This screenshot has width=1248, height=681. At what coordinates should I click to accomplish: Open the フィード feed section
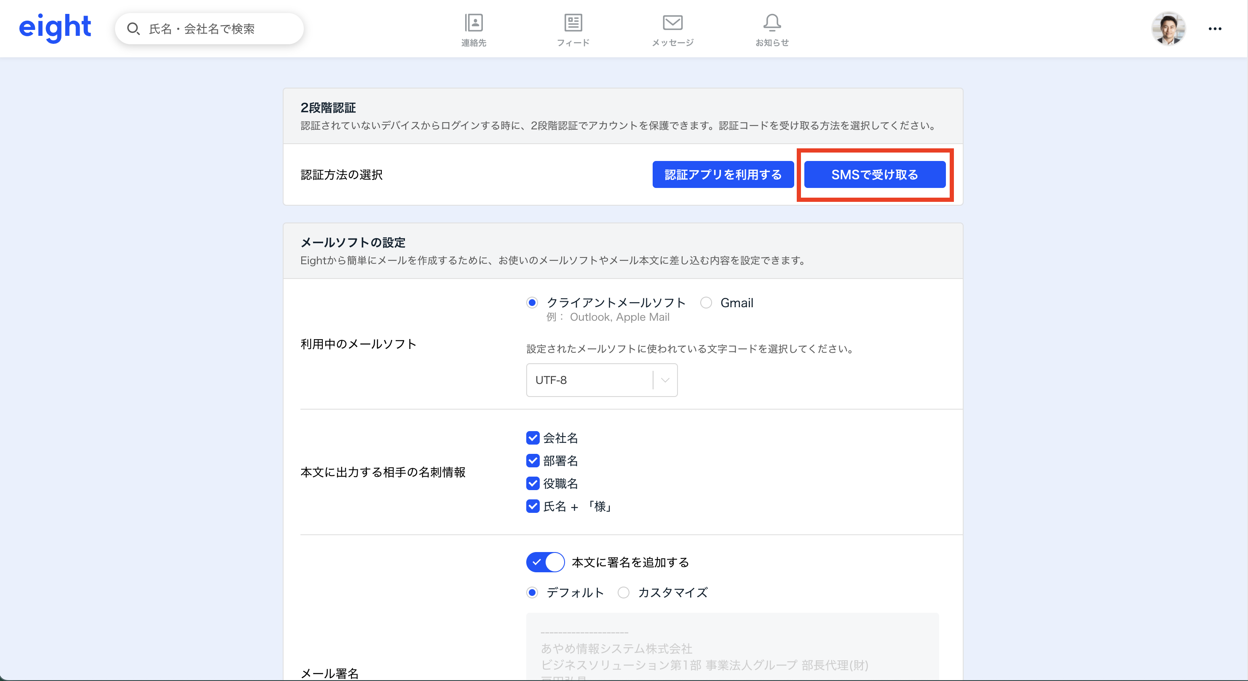[x=573, y=29]
